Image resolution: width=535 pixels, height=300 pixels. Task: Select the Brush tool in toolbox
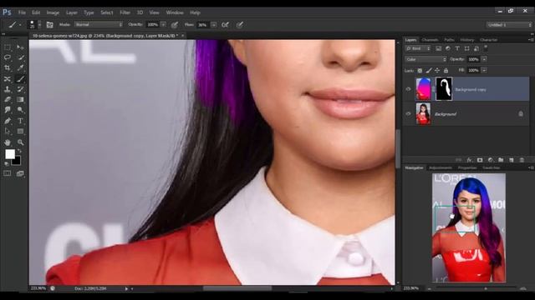pyautogui.click(x=20, y=79)
